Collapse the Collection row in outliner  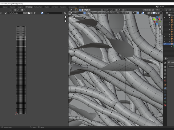pyautogui.click(x=167, y=15)
